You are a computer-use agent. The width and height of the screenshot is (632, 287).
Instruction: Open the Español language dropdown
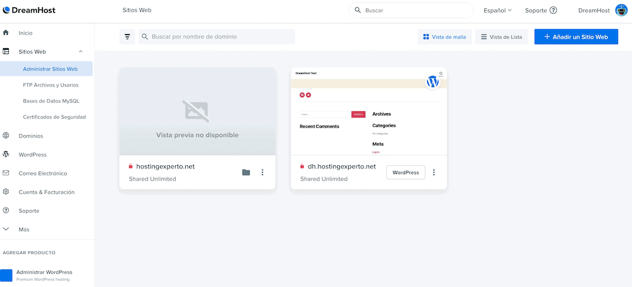tap(498, 11)
